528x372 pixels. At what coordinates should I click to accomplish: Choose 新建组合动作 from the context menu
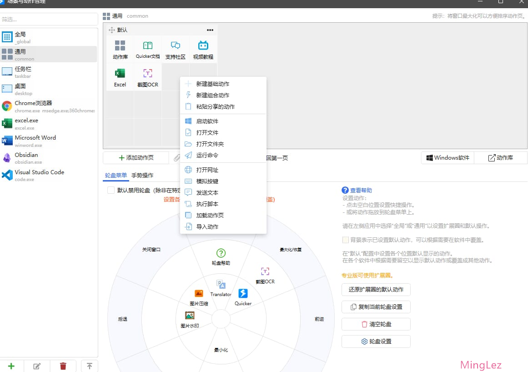(x=214, y=95)
